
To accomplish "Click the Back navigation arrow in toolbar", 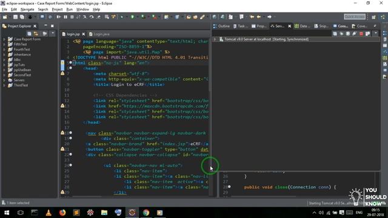I will click(259, 17).
